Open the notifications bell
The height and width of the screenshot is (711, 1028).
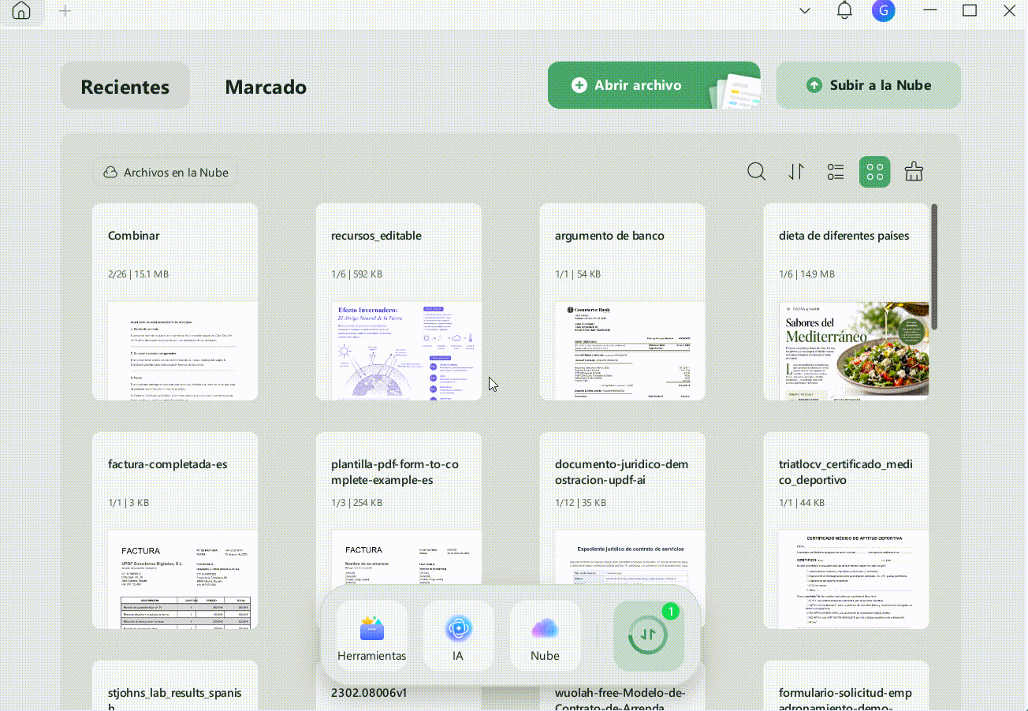pos(844,11)
